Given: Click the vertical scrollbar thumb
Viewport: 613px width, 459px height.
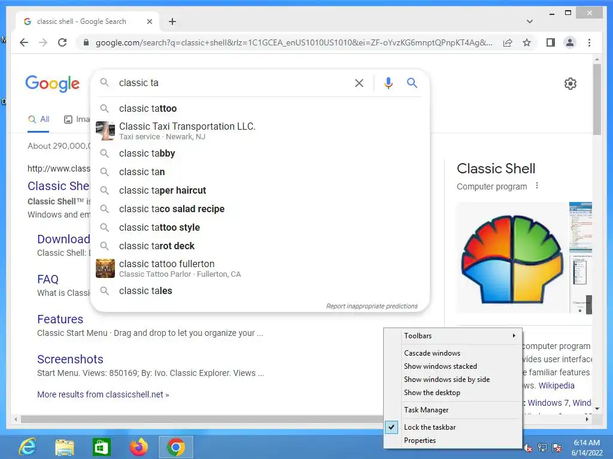Looking at the screenshot, I should [597, 99].
